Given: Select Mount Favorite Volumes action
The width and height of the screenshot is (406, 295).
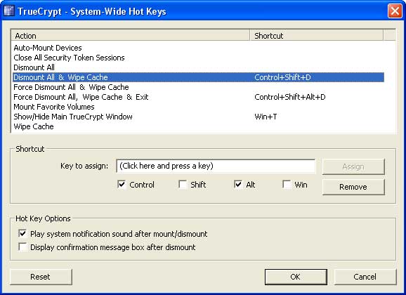Looking at the screenshot, I should tap(198, 107).
